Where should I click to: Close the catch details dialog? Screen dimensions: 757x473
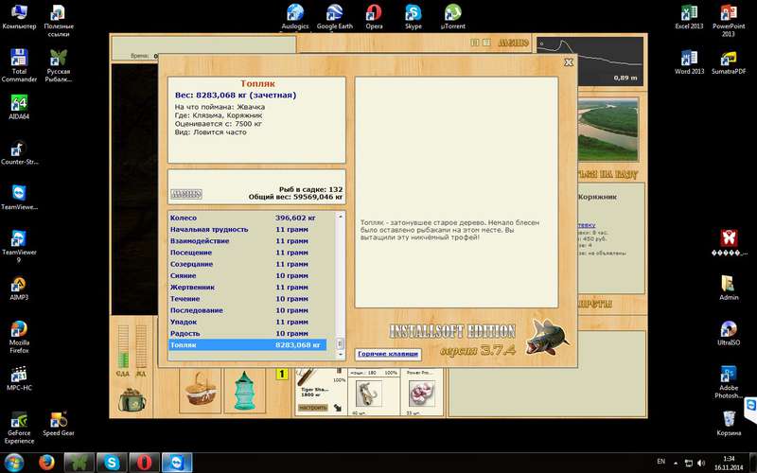pos(569,62)
